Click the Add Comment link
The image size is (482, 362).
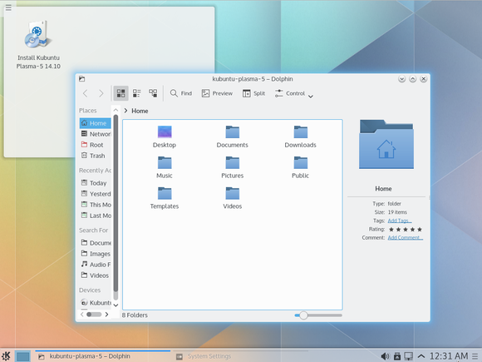coord(406,238)
